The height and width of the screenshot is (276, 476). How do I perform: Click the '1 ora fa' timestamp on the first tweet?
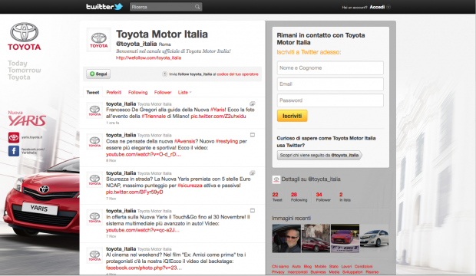pyautogui.click(x=113, y=123)
